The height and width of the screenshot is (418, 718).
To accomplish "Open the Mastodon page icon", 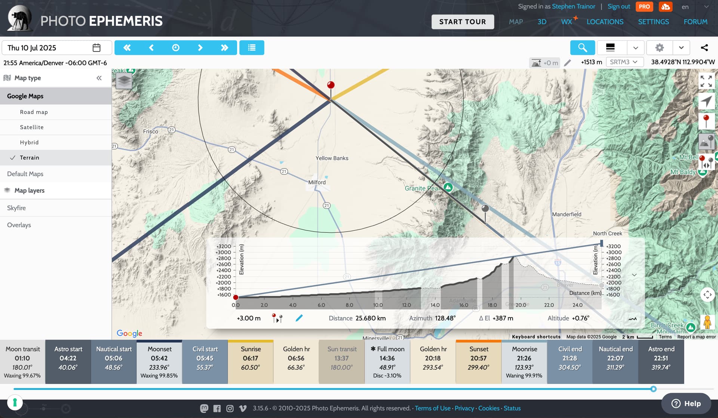I will [204, 408].
